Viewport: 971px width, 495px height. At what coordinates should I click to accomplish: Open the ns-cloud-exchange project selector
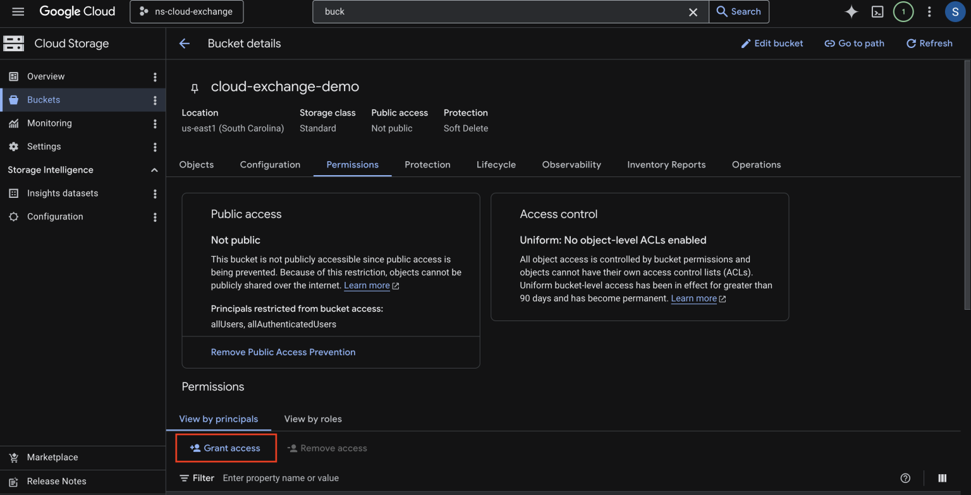pyautogui.click(x=186, y=12)
